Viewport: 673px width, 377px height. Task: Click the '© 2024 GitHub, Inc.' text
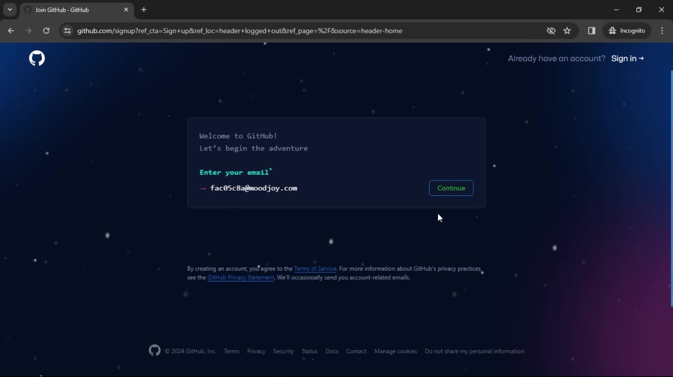click(190, 351)
